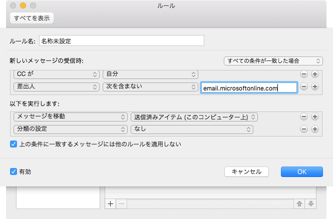Viewport: 333px width, 219px height.
Task: Open the 次を含まない operator dropdown
Action: click(150, 86)
